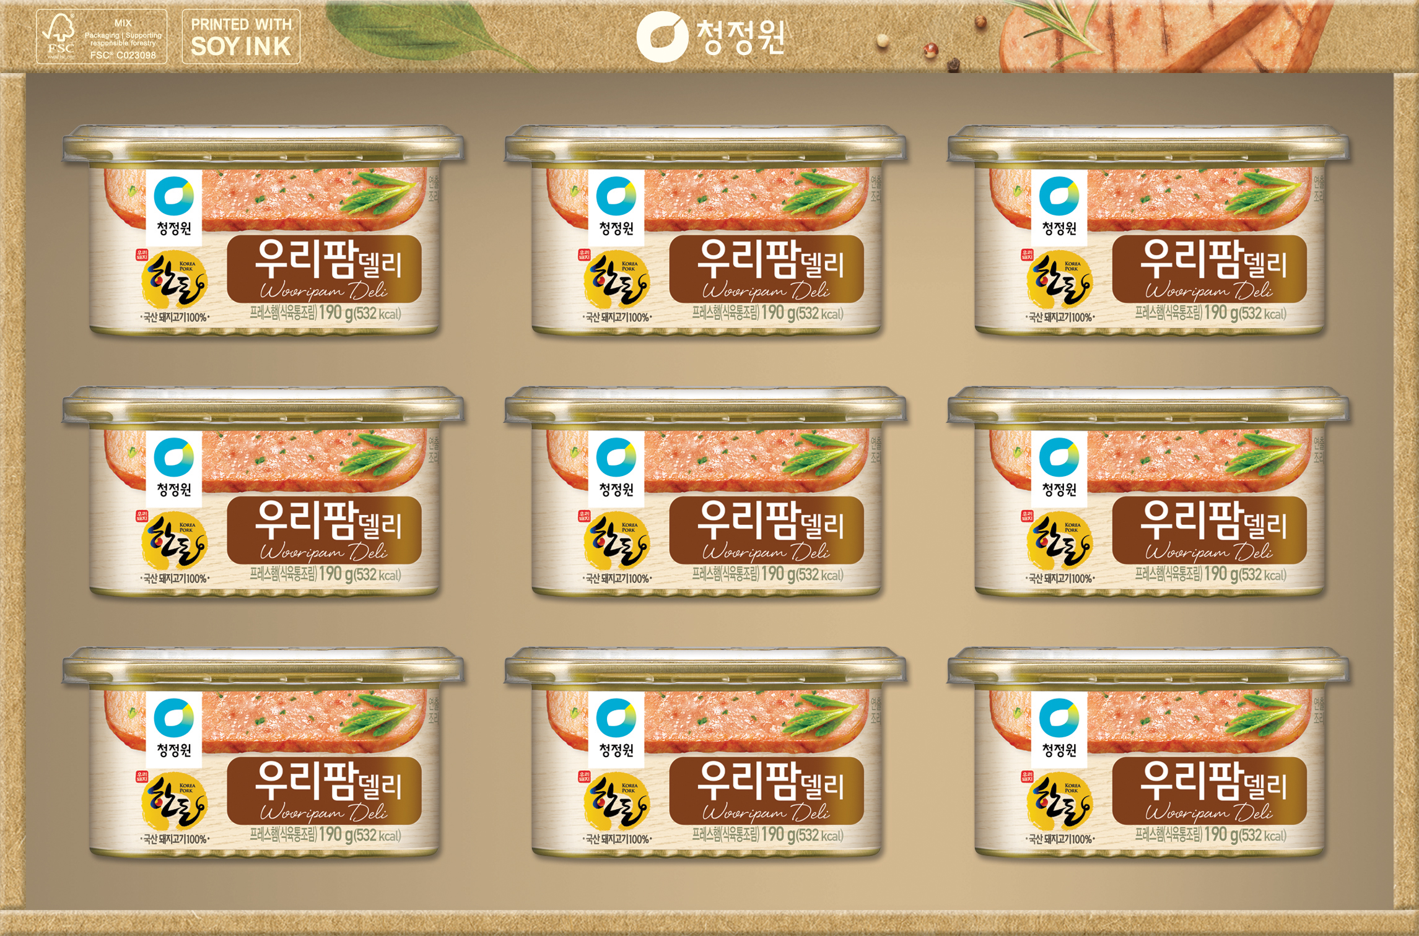
Task: Click the golden lid of the middle-left can
Action: 263,407
